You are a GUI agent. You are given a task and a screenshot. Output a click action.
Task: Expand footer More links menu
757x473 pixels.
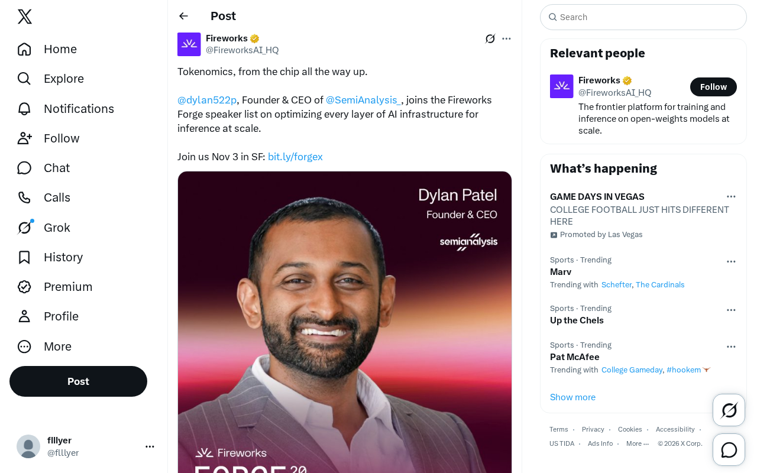[x=638, y=443]
